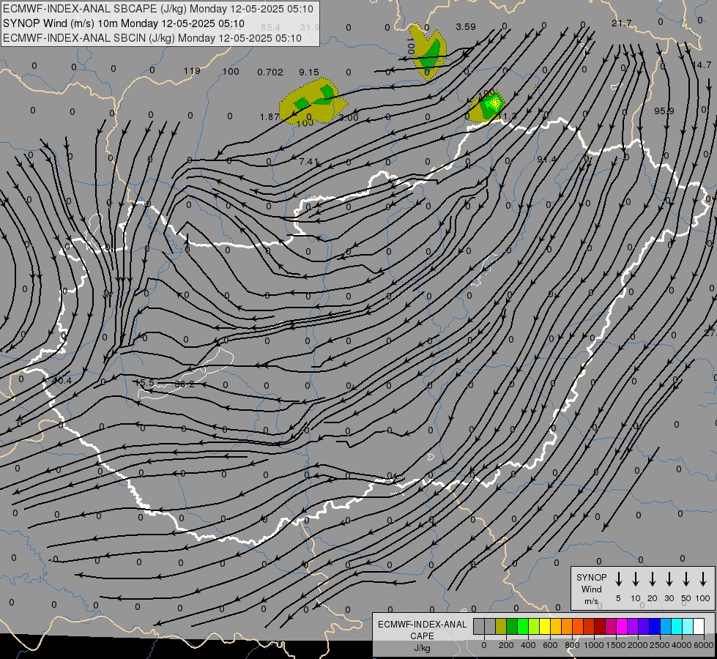The image size is (717, 659).
Task: Click the 14.7 value on the map
Action: (702, 65)
